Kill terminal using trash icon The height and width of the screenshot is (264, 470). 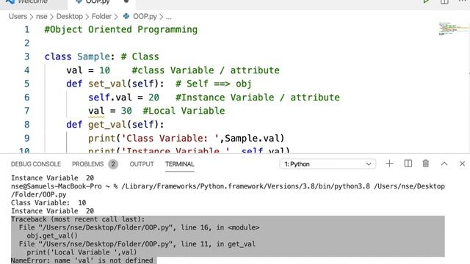click(x=426, y=164)
